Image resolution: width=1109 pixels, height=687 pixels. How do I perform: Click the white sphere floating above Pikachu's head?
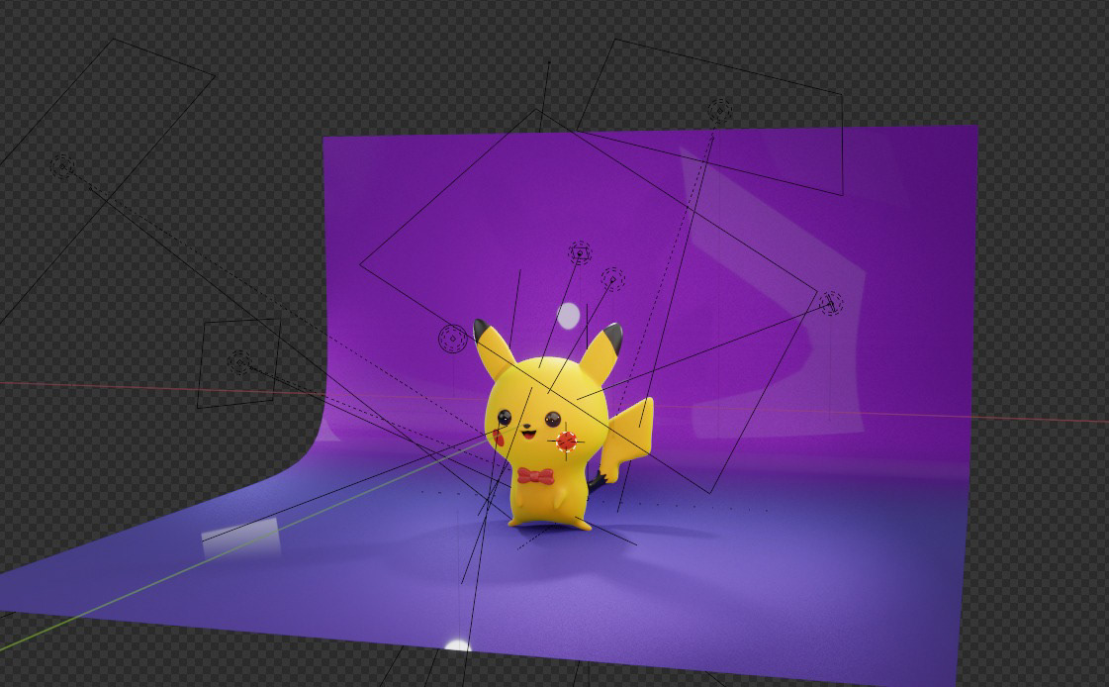pos(569,316)
